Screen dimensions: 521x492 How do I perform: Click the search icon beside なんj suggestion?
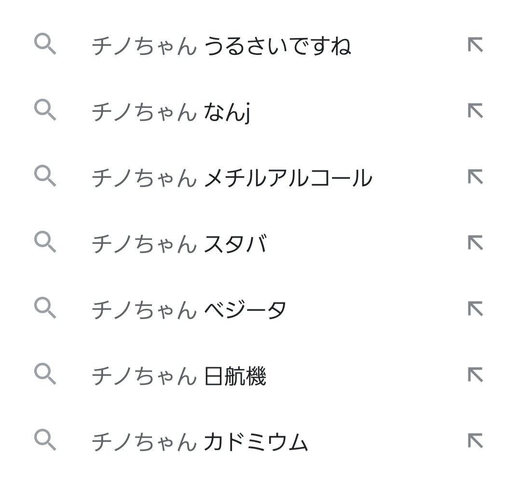[x=45, y=109]
